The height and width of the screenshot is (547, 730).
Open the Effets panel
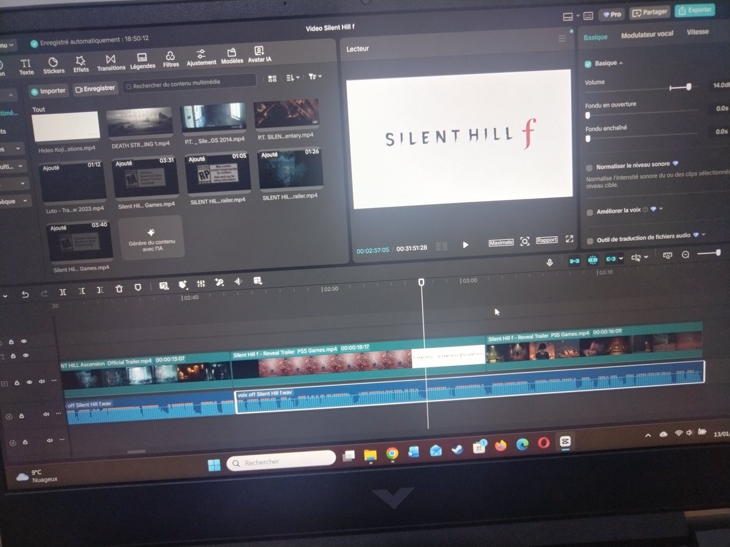(81, 64)
